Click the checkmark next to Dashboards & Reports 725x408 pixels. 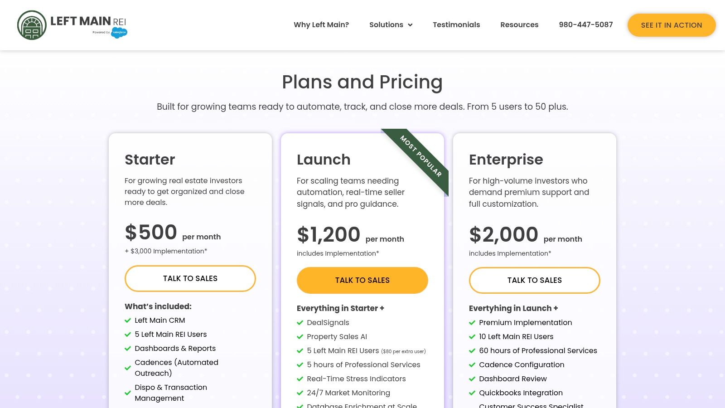128,349
